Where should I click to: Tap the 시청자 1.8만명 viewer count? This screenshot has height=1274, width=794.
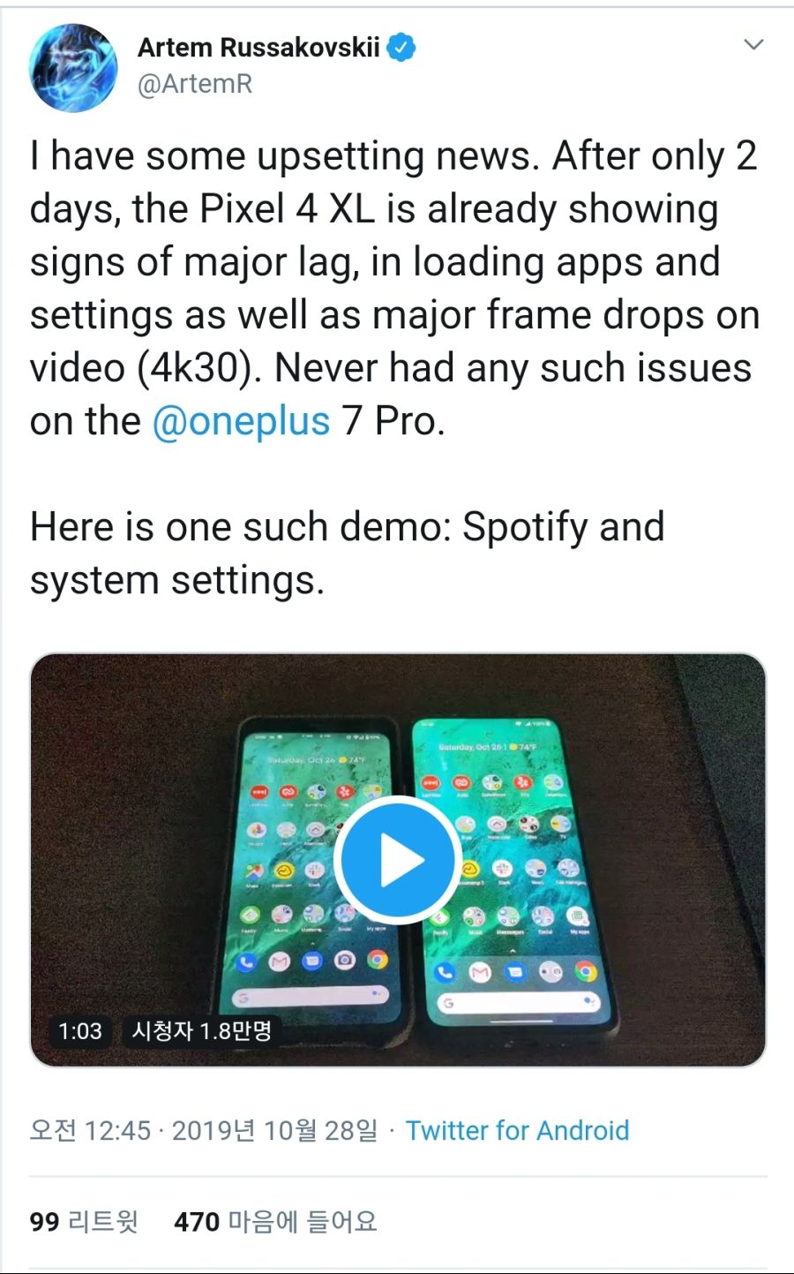(x=202, y=1030)
